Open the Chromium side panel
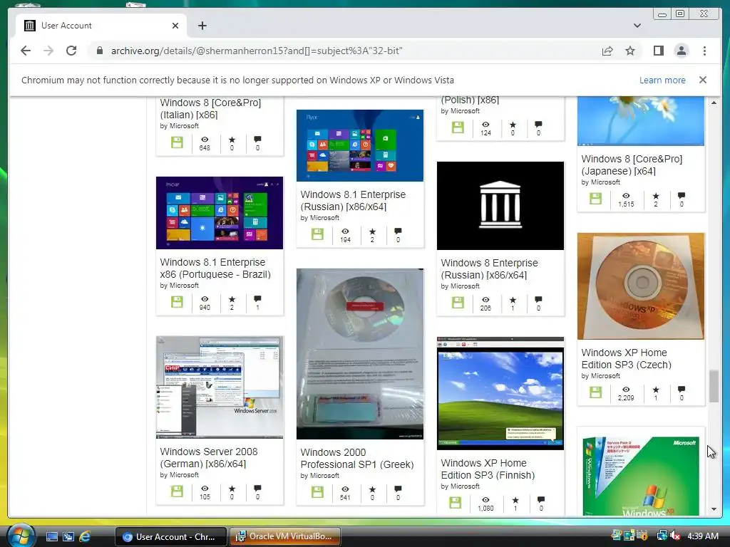This screenshot has height=547, width=730. (x=658, y=51)
